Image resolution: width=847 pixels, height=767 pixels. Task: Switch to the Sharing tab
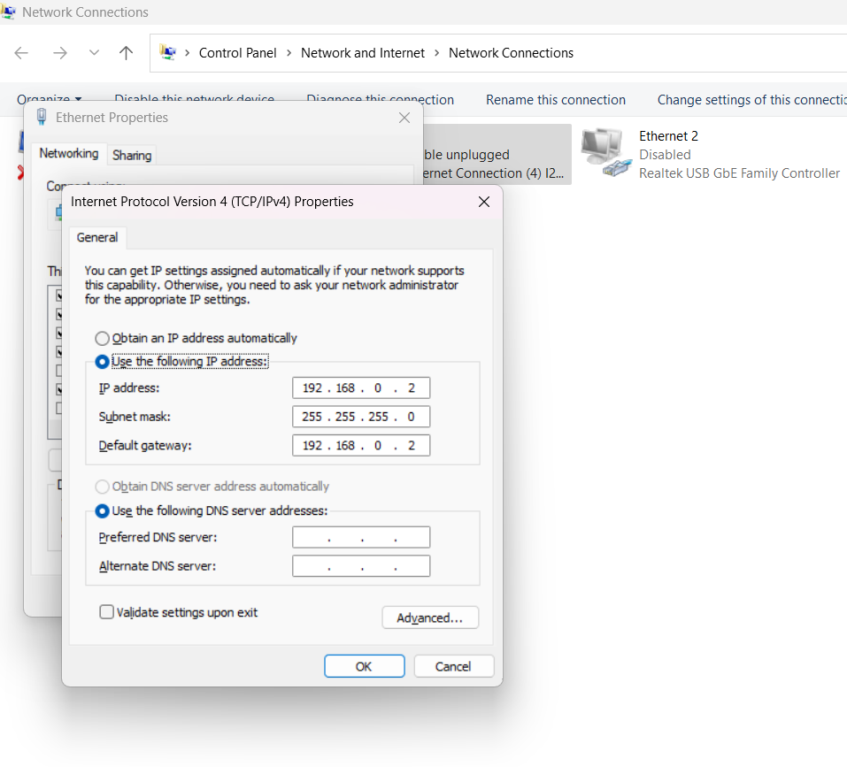tap(131, 155)
